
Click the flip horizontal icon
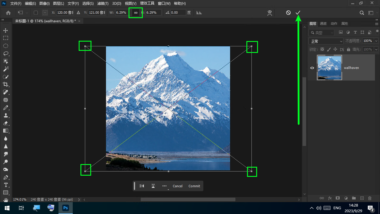tap(142, 186)
